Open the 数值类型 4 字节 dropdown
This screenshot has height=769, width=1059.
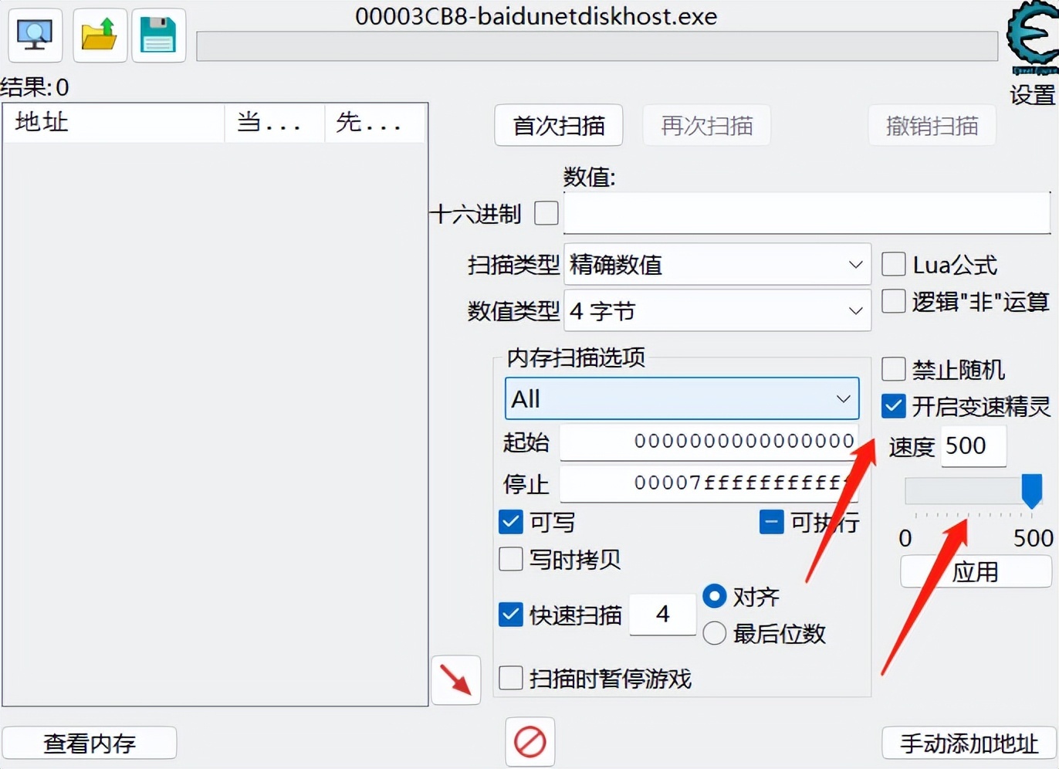[718, 310]
